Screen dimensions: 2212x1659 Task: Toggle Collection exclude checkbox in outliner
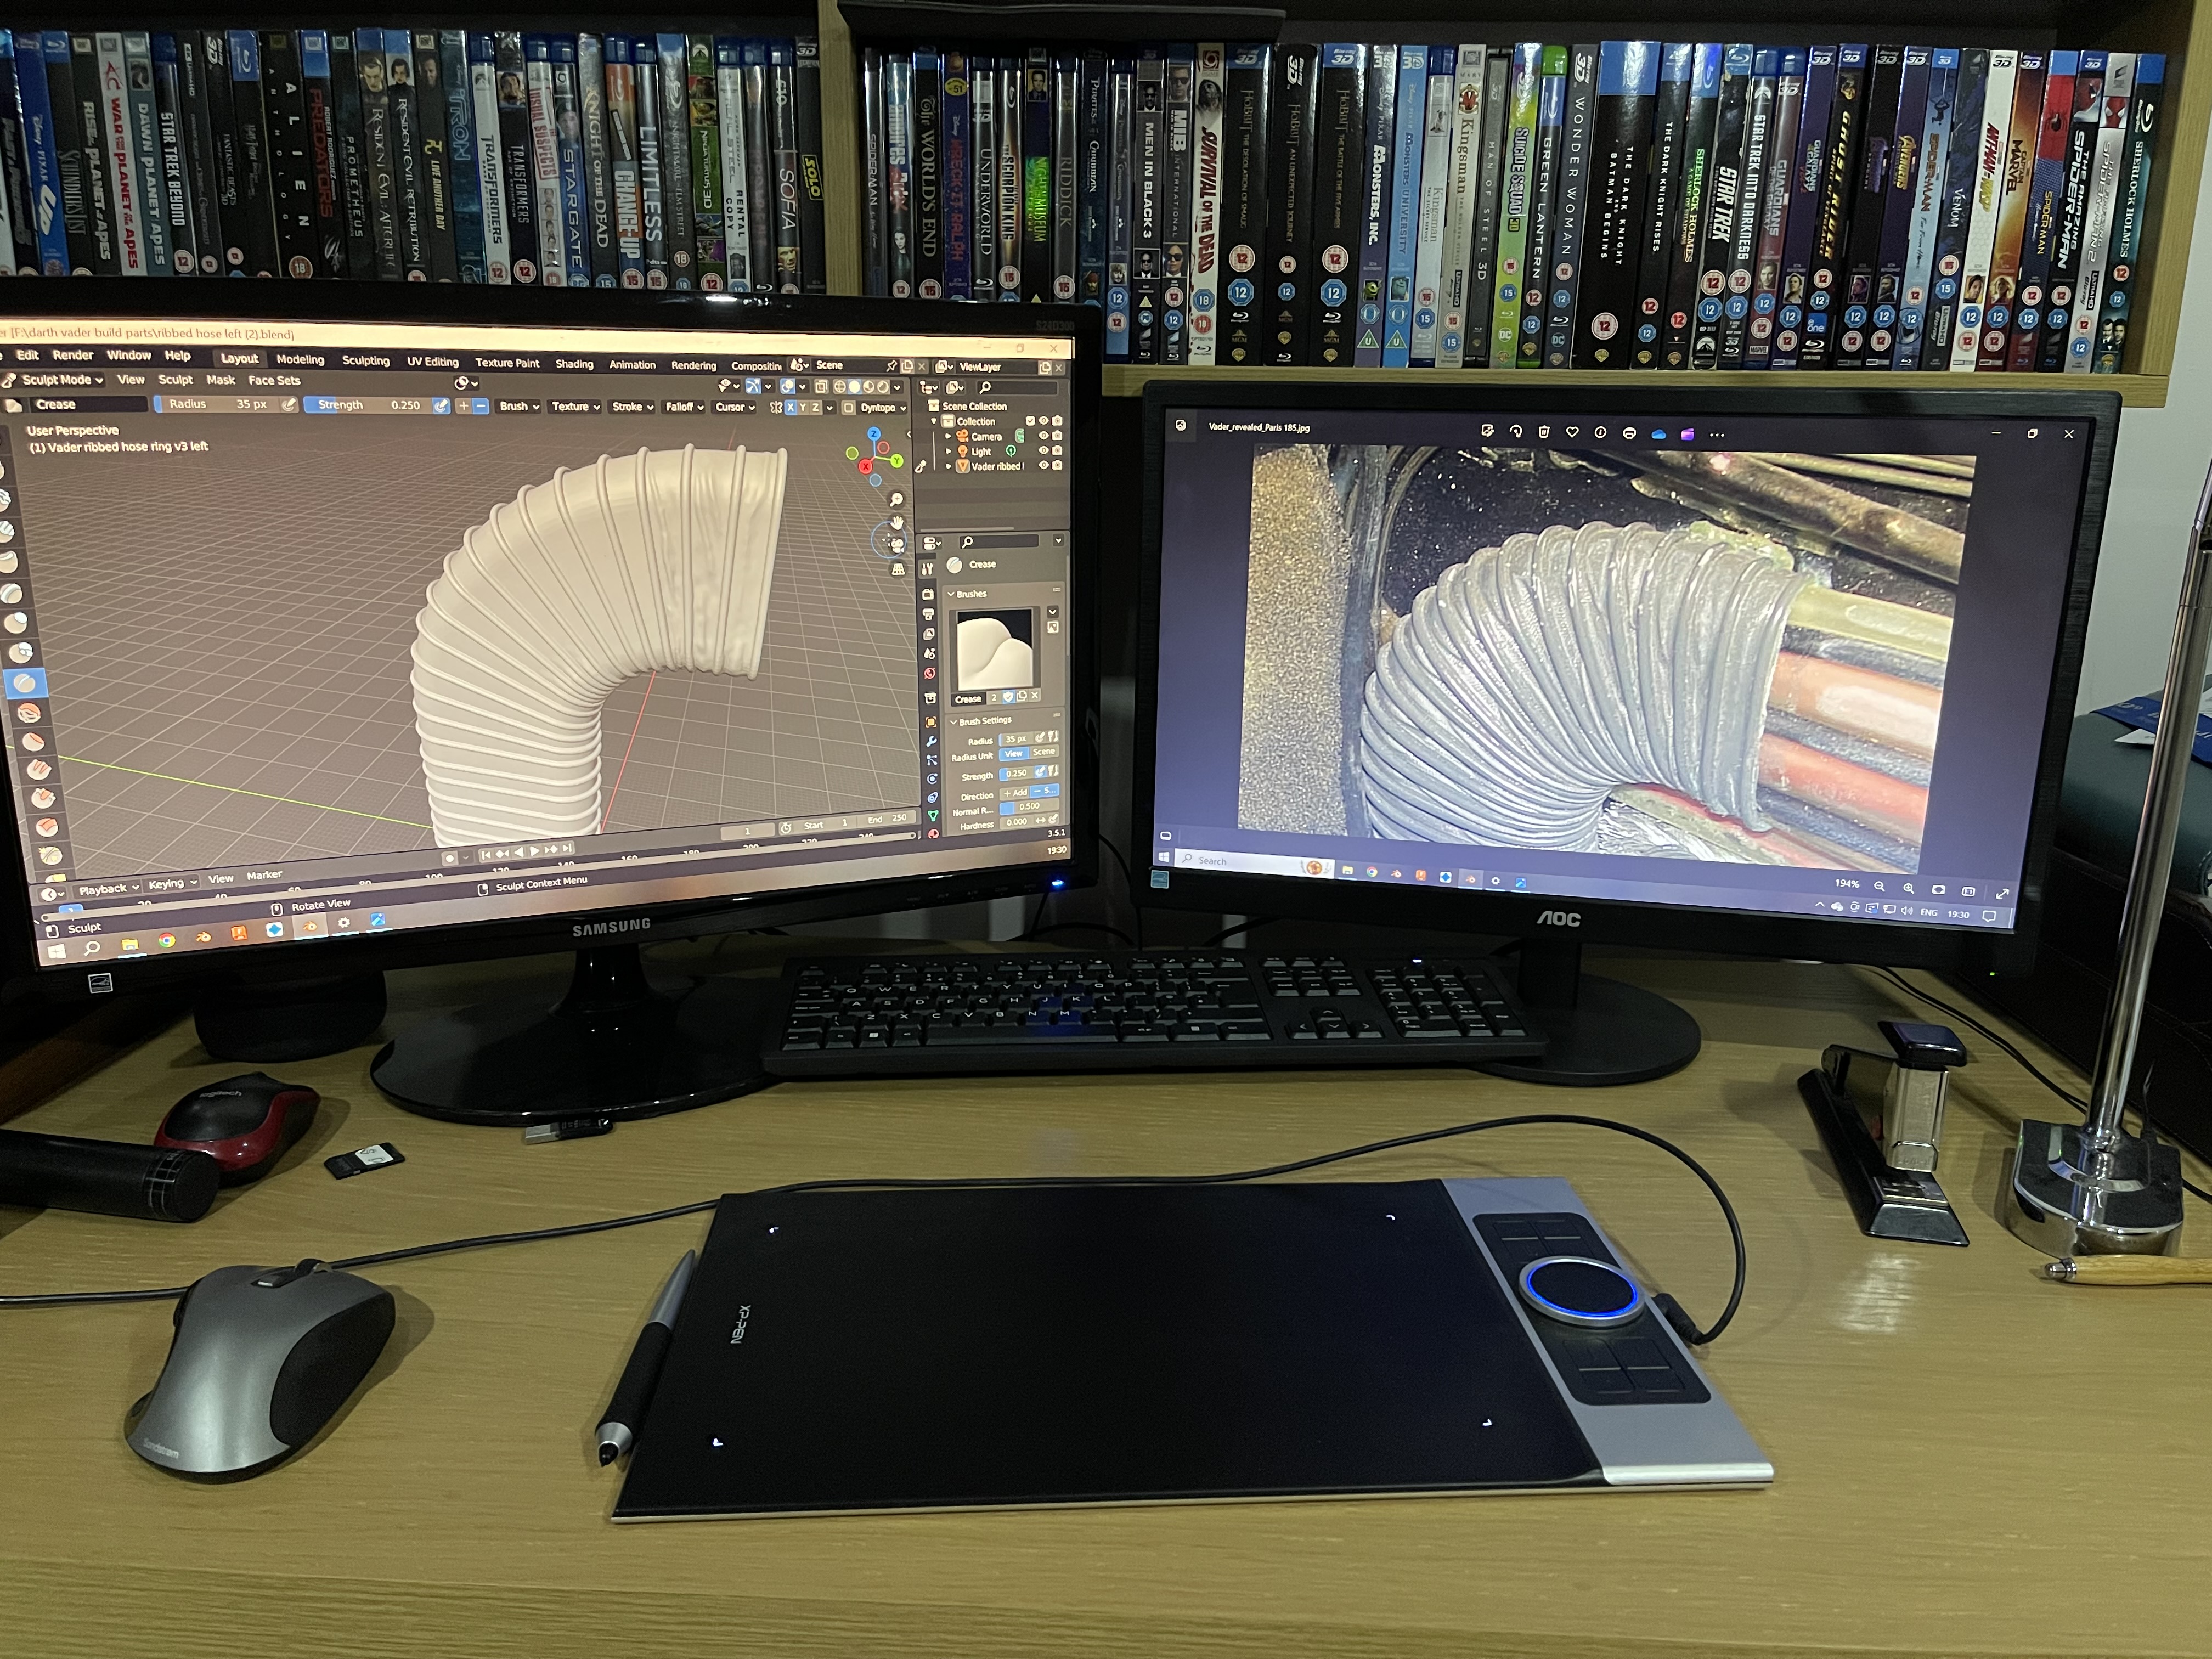tap(1030, 421)
